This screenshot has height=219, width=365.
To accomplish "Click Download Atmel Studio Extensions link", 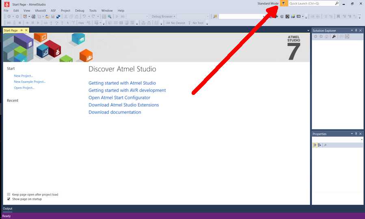I will point(123,105).
